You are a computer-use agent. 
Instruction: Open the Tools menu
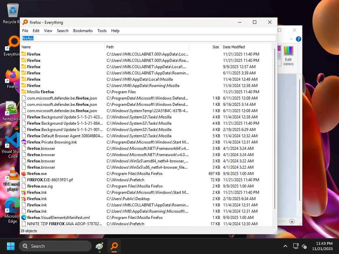point(102,31)
